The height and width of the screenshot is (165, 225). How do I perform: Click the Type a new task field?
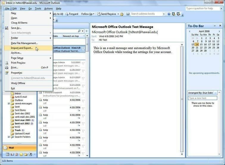pyautogui.click(x=202, y=98)
